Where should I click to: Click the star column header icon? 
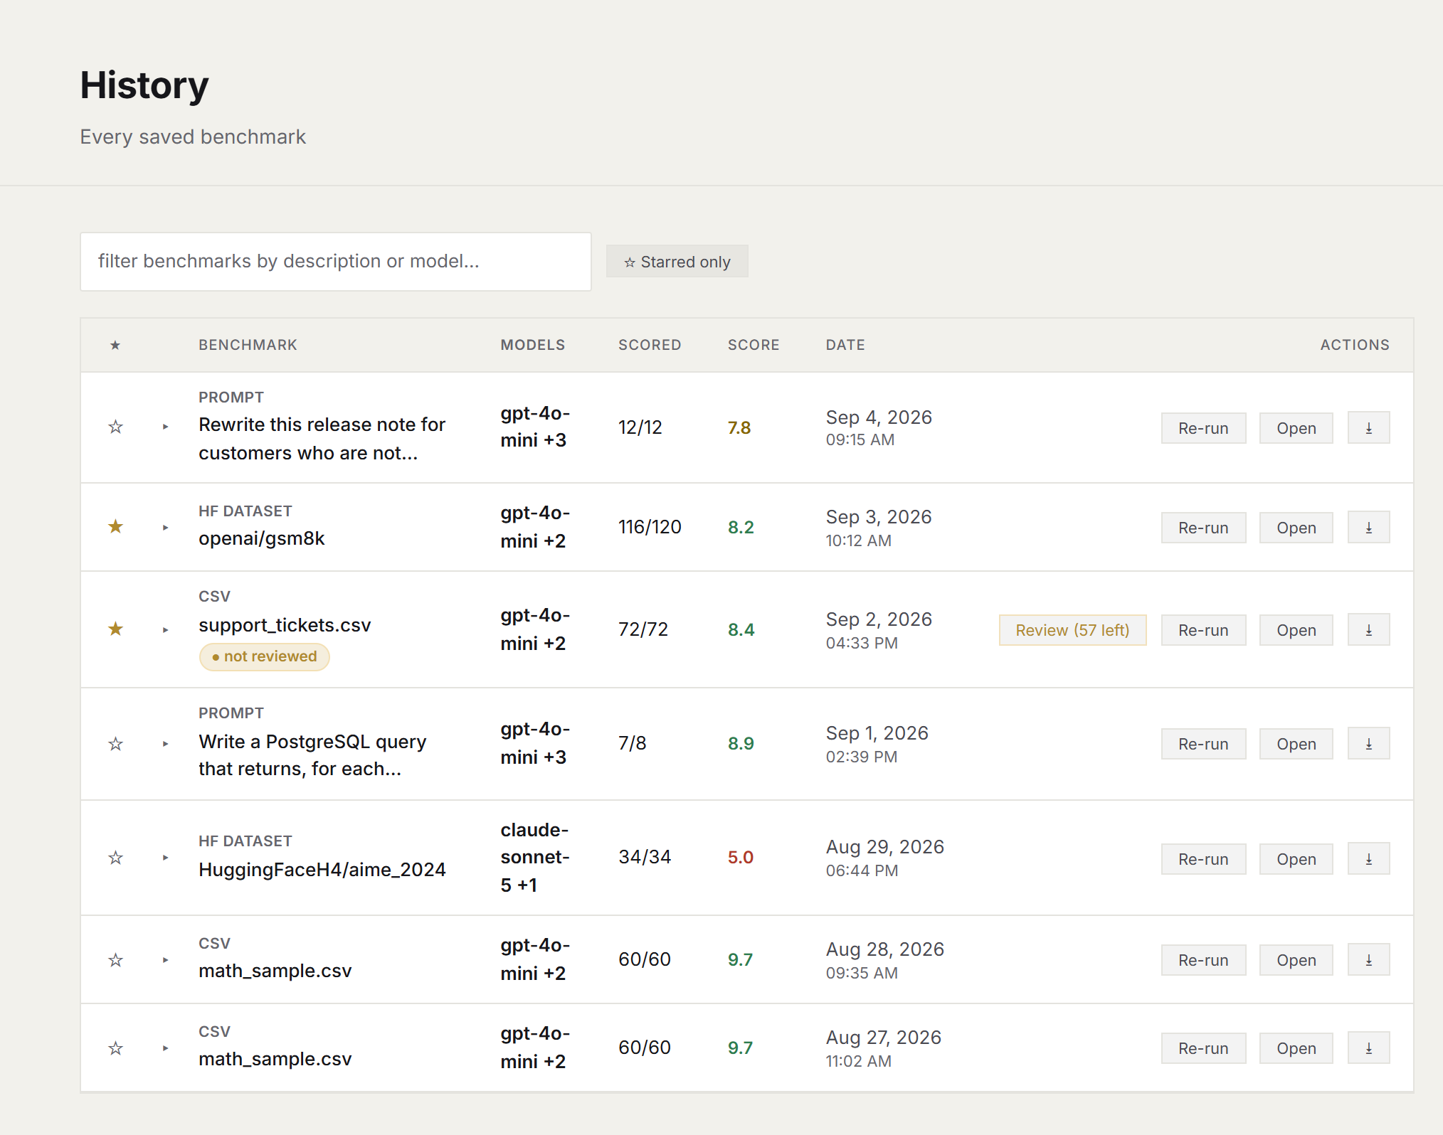(115, 346)
